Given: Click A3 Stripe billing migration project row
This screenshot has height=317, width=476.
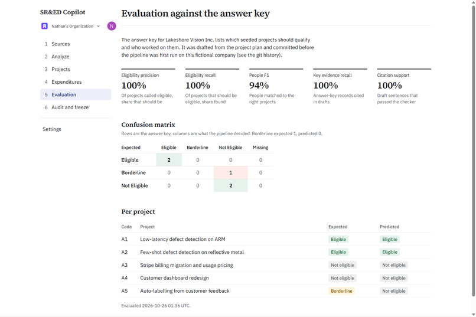Looking at the screenshot, I should coord(276,265).
